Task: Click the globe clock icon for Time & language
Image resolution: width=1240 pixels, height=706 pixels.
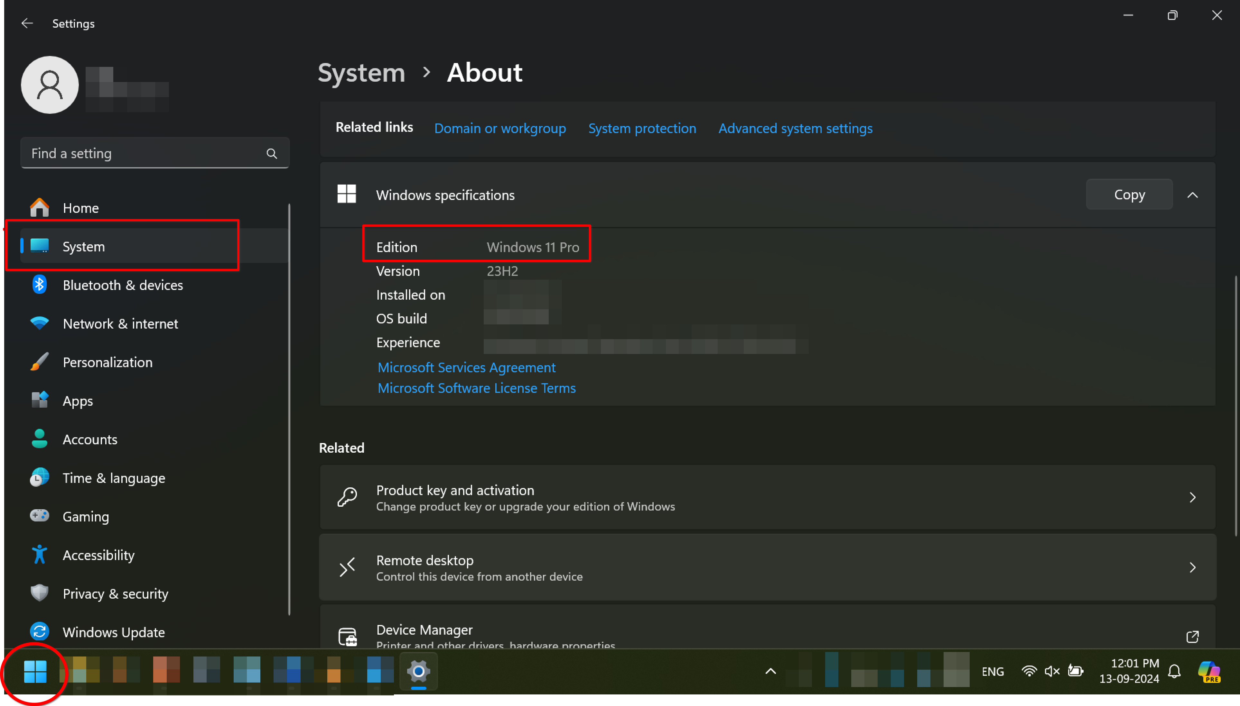Action: [39, 478]
